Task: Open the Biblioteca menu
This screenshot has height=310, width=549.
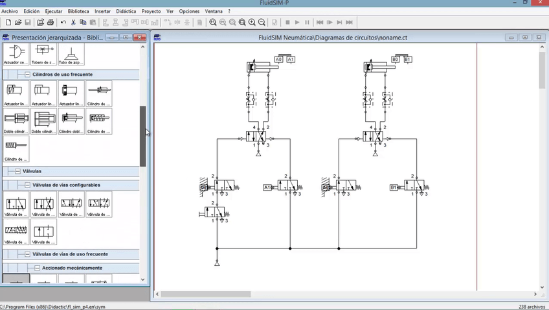Action: click(x=78, y=11)
